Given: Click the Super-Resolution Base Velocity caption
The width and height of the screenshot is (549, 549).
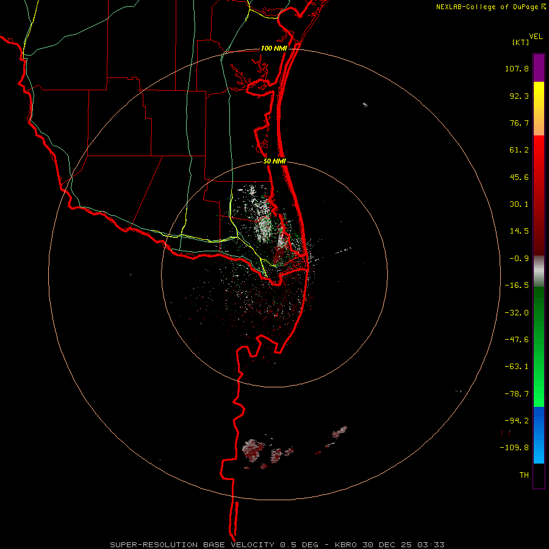Looking at the screenshot, I should tap(278, 545).
